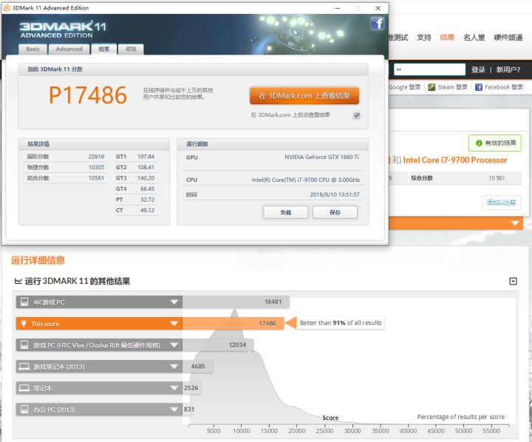Click 在 3DMark.com 上查看结果 orange button
The image size is (532, 442).
coord(304,96)
